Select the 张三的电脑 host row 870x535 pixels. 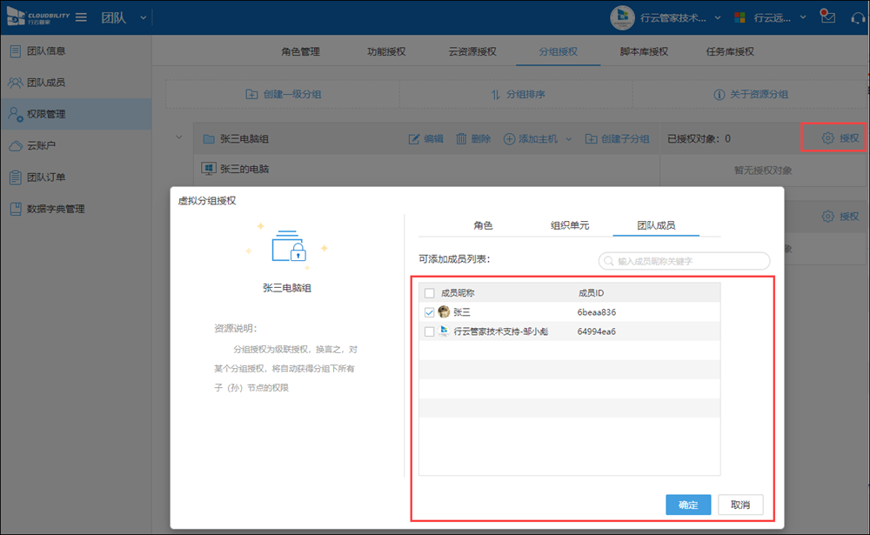(x=426, y=170)
